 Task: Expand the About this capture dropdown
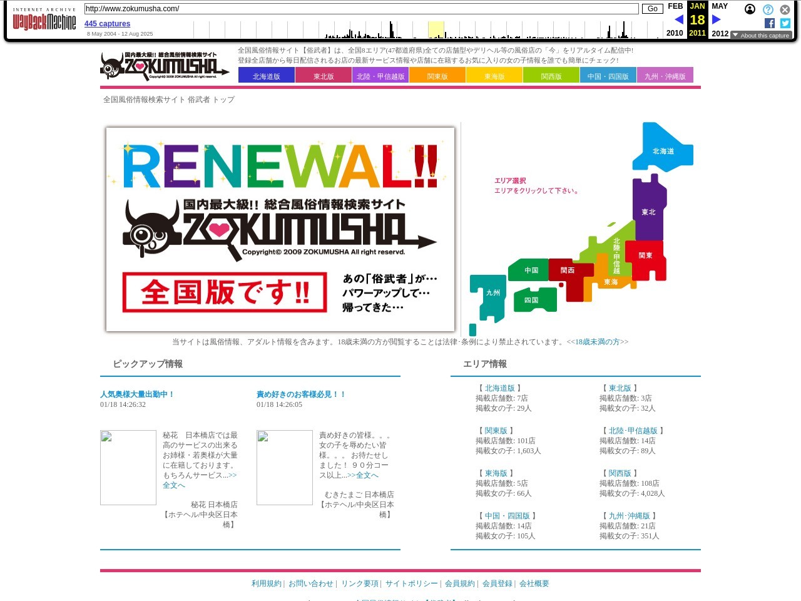point(761,36)
